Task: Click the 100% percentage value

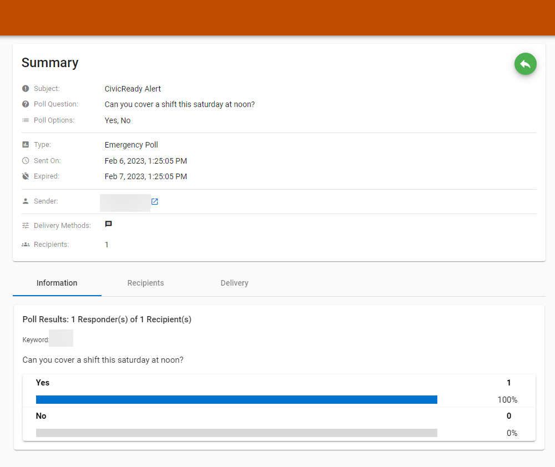Action: (x=507, y=400)
